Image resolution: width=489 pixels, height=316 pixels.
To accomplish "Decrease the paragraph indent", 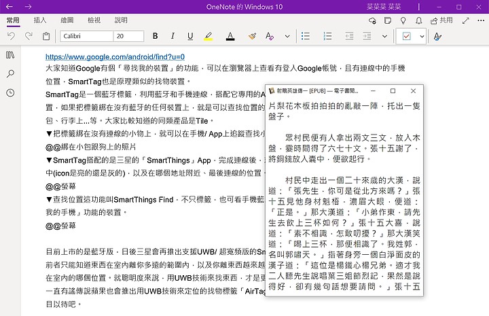I will point(350,36).
